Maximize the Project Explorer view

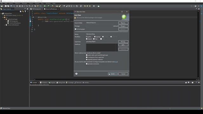tap(28, 9)
